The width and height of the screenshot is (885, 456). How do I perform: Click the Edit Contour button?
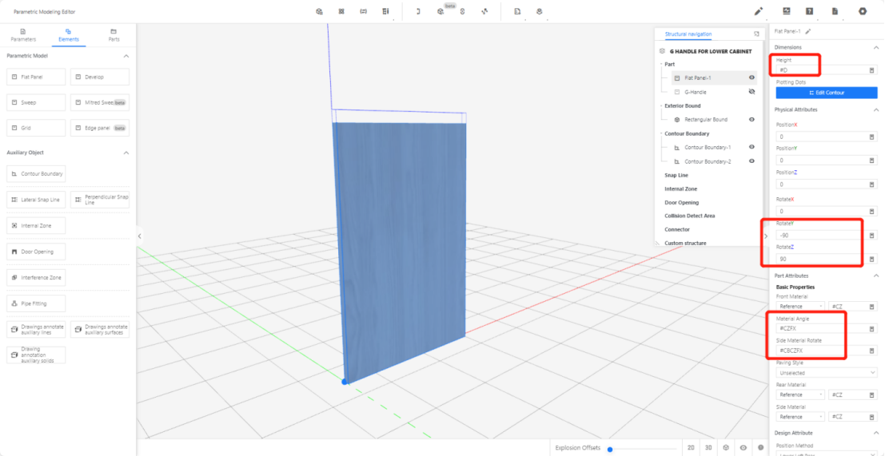[x=827, y=93]
